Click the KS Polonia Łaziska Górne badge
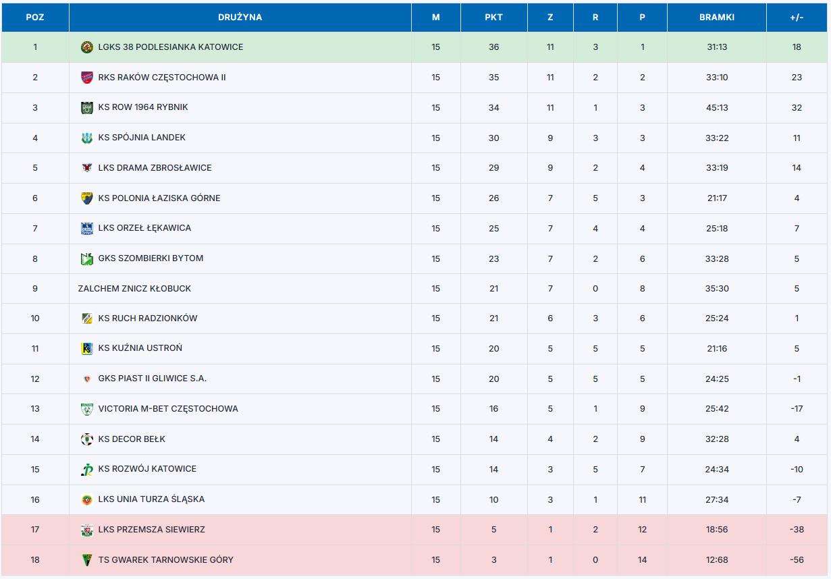Screen dimensions: 831x579 (86, 198)
